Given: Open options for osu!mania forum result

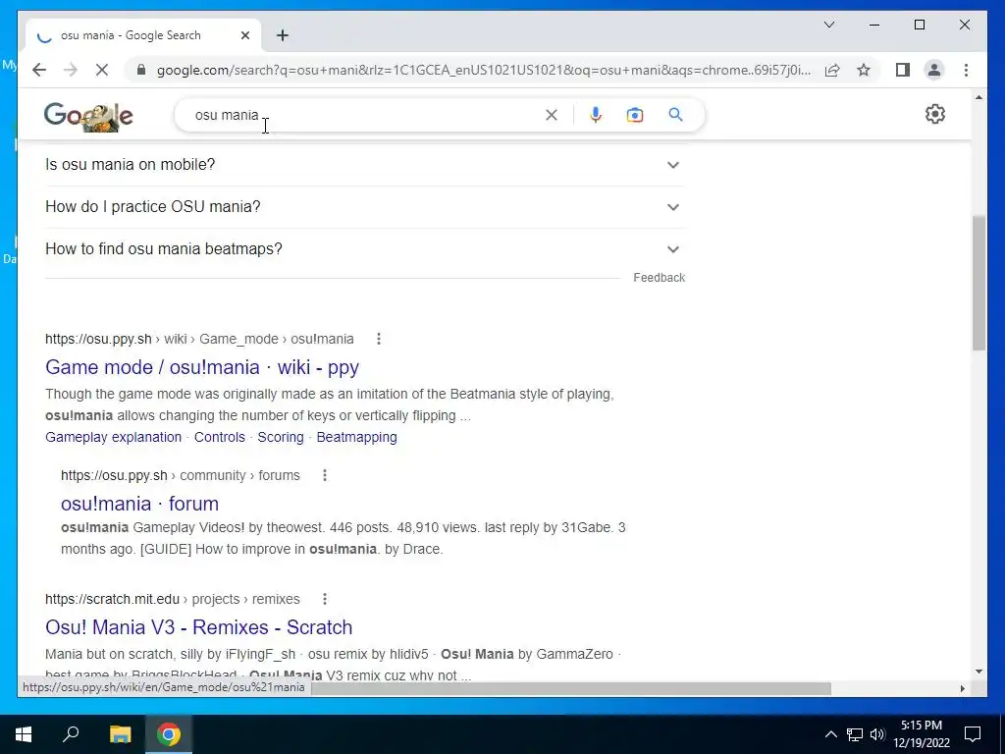Looking at the screenshot, I should [325, 475].
